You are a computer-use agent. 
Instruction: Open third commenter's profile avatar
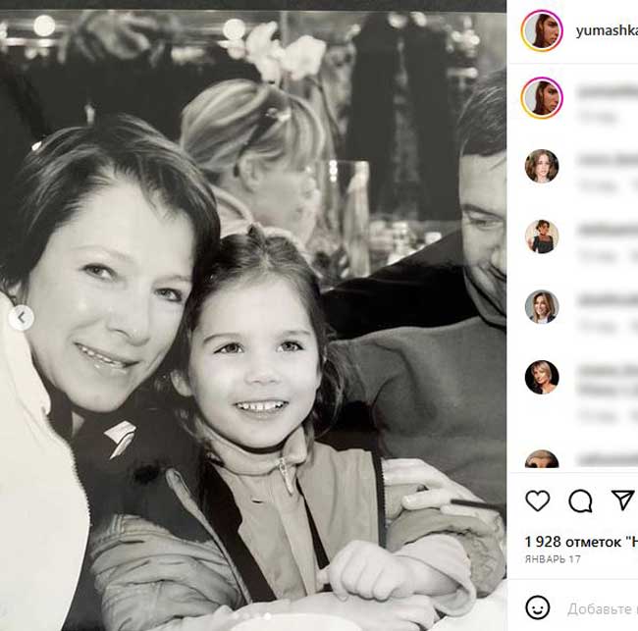pos(541,306)
